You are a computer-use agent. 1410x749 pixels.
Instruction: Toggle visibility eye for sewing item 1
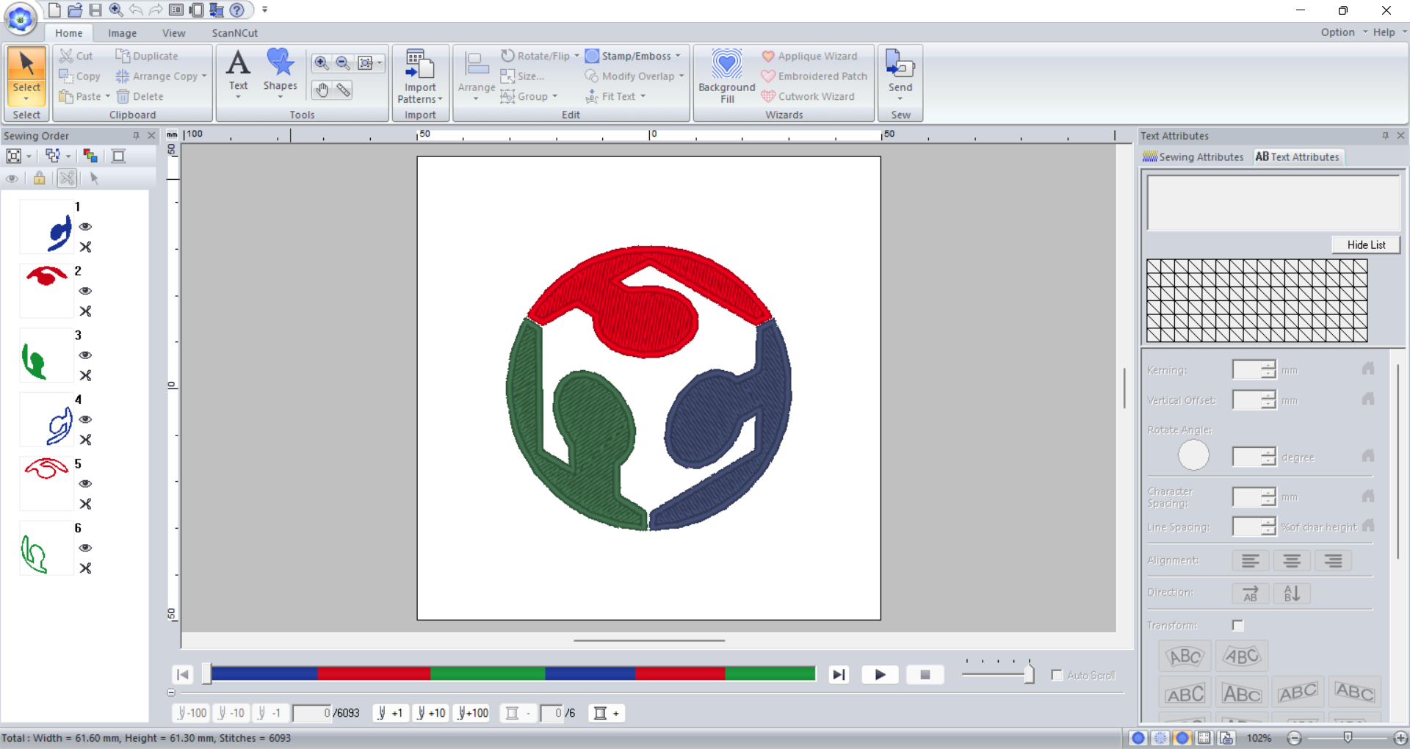click(x=85, y=227)
